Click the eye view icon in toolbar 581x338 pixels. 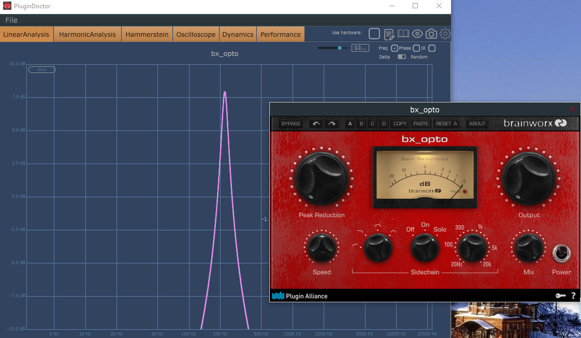[x=417, y=34]
